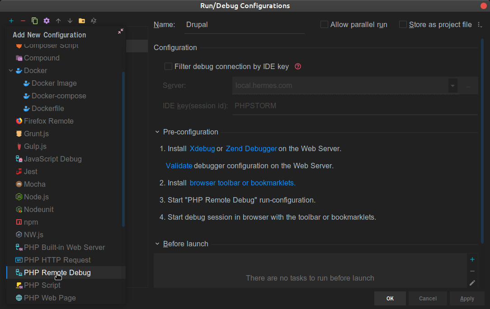Open the Server dropdown arrow
The width and height of the screenshot is (490, 309).
[452, 86]
